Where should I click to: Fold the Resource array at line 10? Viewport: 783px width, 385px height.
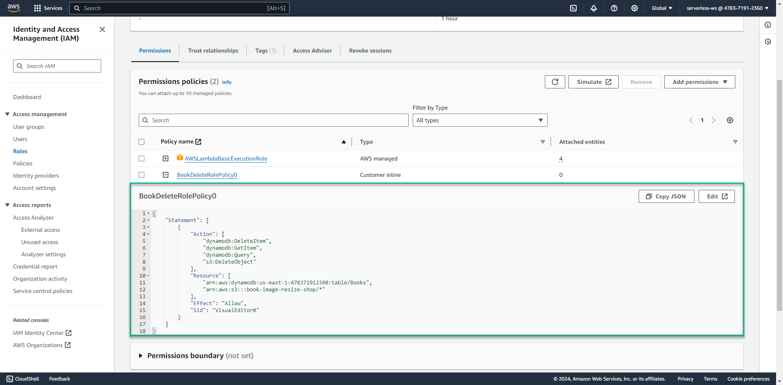[x=148, y=276]
